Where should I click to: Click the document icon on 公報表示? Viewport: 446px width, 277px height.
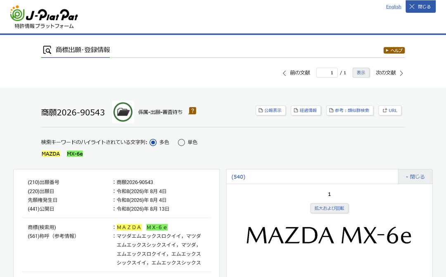[x=261, y=110]
